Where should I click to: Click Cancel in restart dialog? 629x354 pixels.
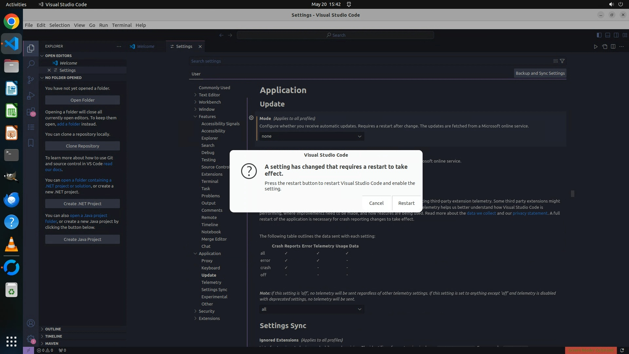[376, 203]
